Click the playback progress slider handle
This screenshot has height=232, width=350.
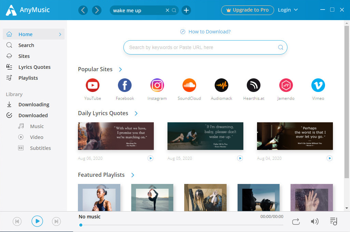tap(81, 225)
